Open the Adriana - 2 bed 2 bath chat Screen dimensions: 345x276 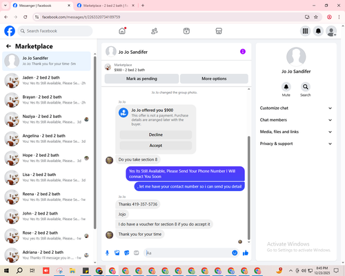click(x=46, y=255)
